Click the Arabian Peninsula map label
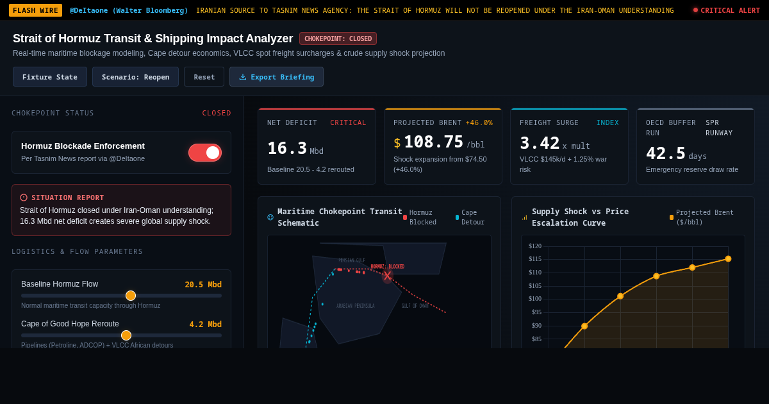The image size is (769, 404). click(x=356, y=306)
